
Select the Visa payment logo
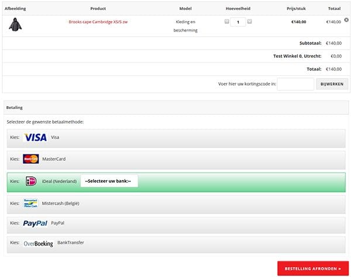(35, 137)
